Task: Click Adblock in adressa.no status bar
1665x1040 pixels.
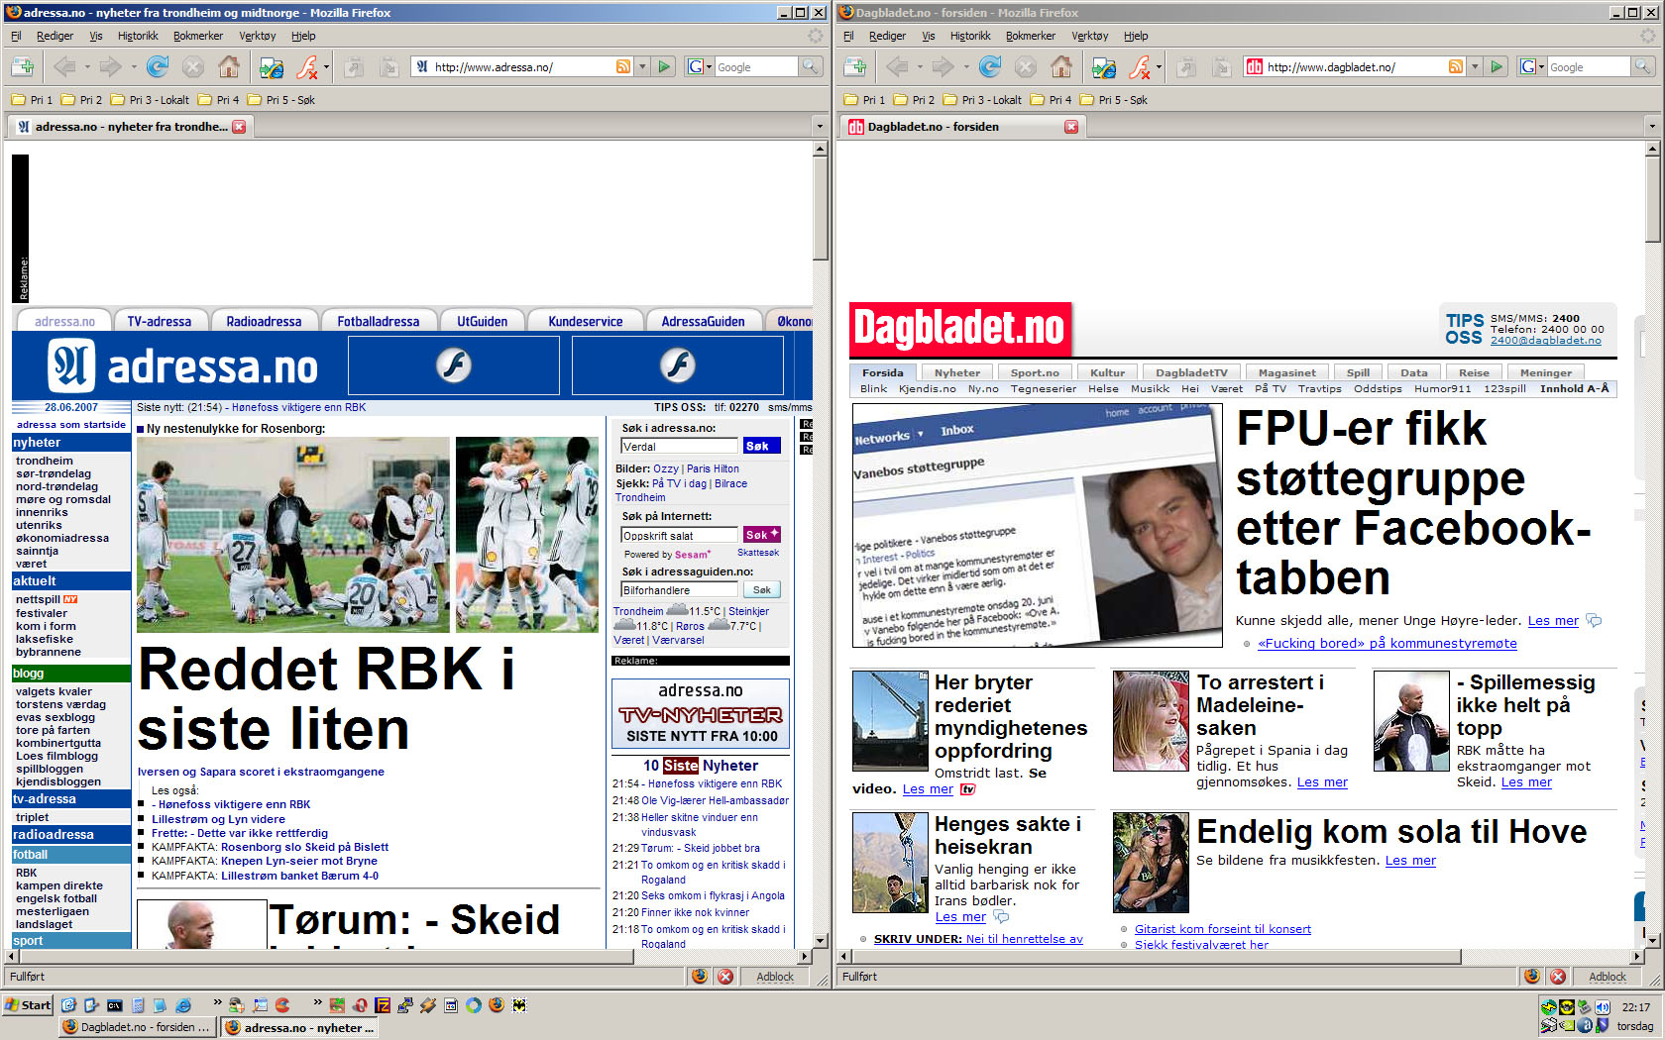Action: pos(775,977)
